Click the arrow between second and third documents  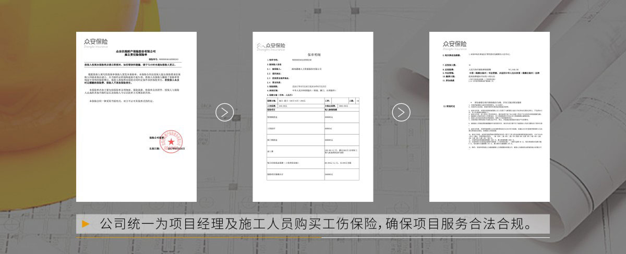coord(401,112)
